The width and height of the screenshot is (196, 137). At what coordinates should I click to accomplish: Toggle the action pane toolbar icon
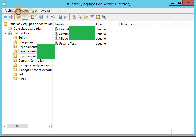point(66,17)
